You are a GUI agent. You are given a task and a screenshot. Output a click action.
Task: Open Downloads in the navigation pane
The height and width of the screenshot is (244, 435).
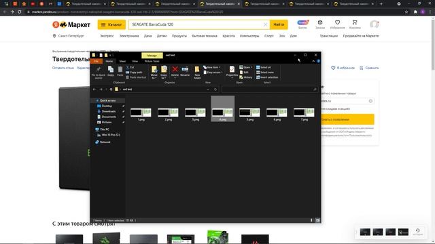(x=109, y=111)
